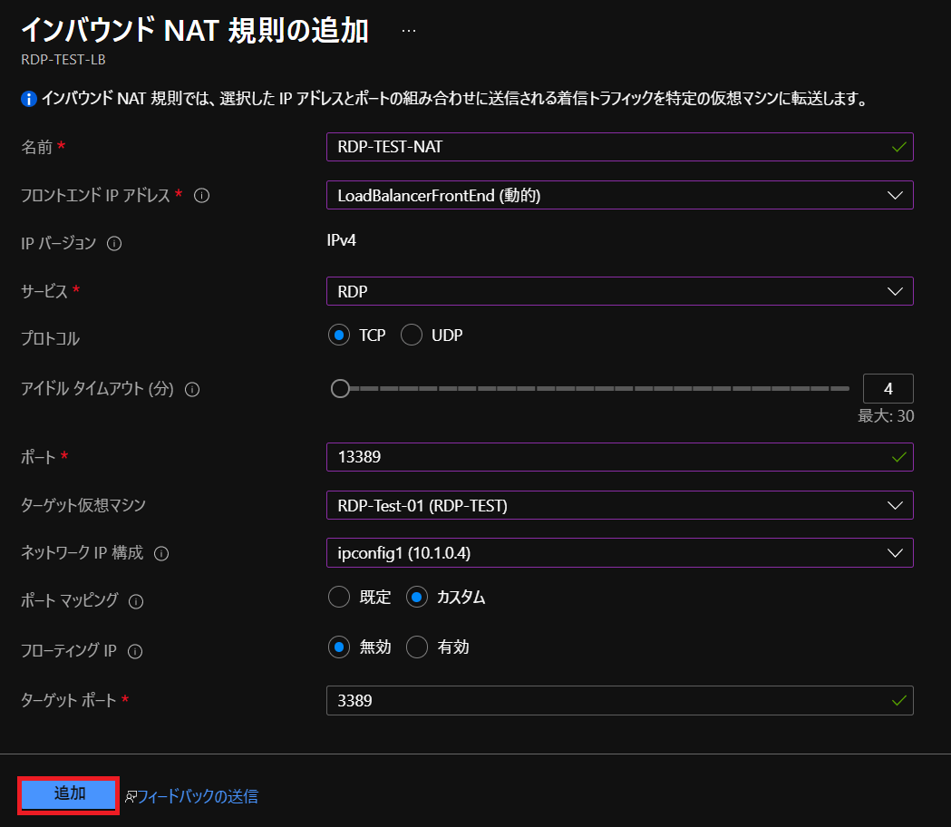Show info for IP バージョン
This screenshot has width=951, height=827.
coord(114,243)
